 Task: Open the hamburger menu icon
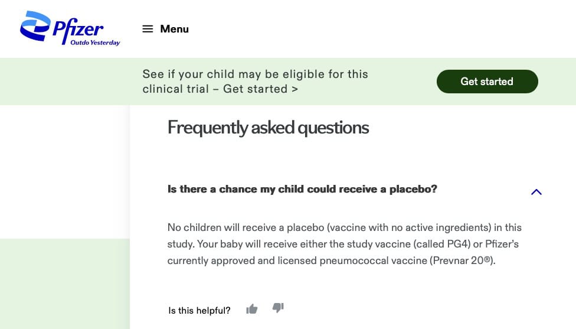[148, 29]
